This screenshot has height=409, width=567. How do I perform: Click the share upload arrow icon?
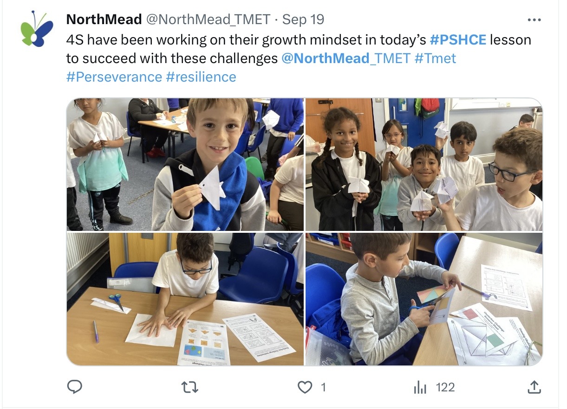tap(534, 387)
